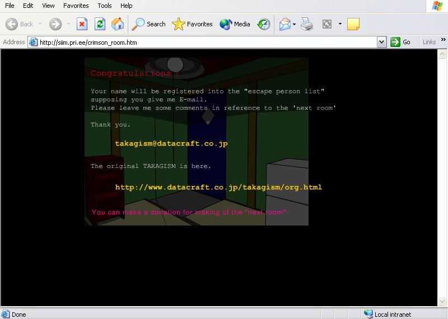Click the scrollbar up arrow

click(x=442, y=54)
